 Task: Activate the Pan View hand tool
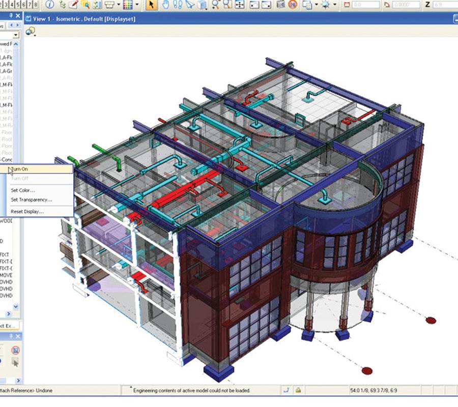point(165,5)
